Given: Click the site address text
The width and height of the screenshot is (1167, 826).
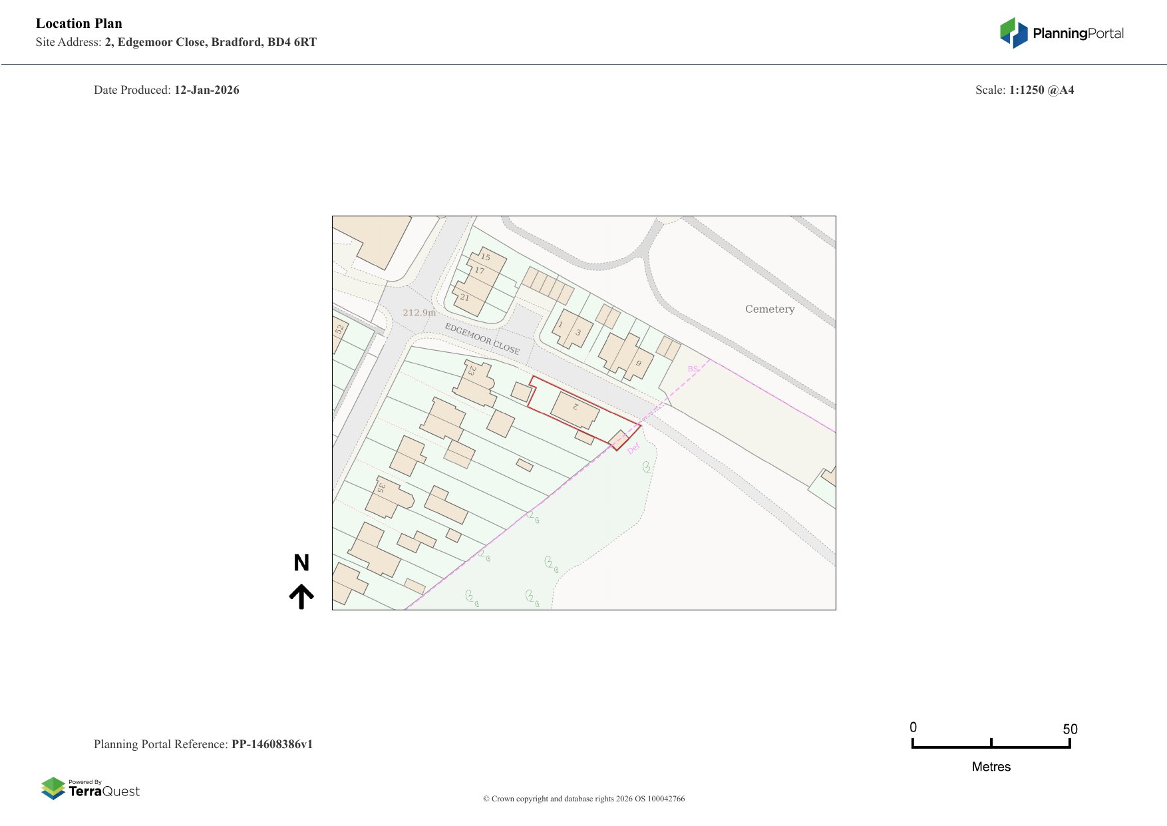Looking at the screenshot, I should [210, 42].
